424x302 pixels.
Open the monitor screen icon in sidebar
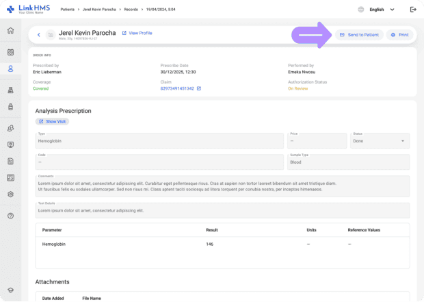pos(10,144)
